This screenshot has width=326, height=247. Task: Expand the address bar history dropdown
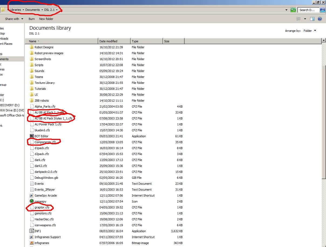[x=286, y=10]
